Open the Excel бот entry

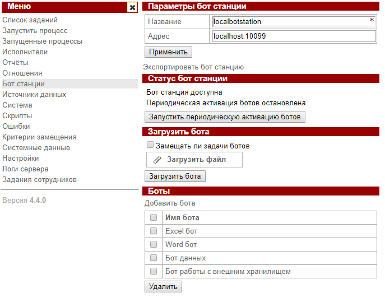pyautogui.click(x=181, y=231)
